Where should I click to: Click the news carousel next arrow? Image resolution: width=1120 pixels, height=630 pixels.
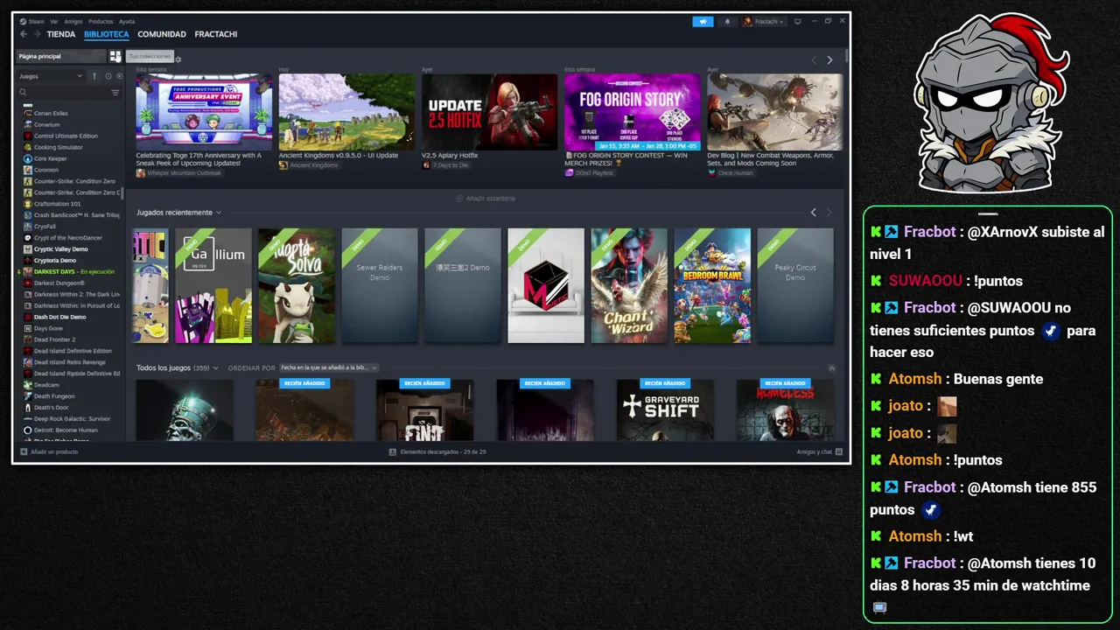coord(829,59)
